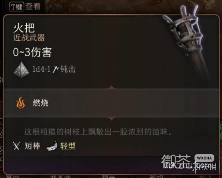222x178 pixels.
Task: Select the orange flame 燃烧 icon
Action: coord(21,103)
